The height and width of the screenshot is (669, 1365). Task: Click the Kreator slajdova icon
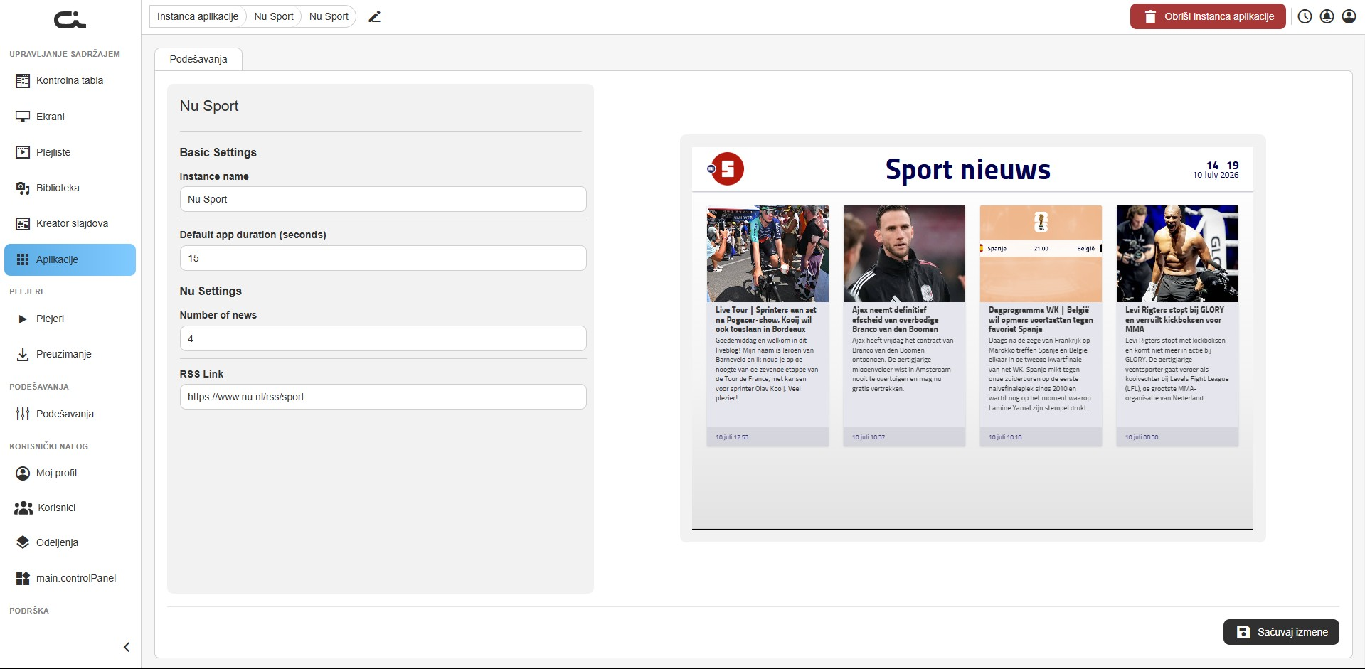coord(23,223)
